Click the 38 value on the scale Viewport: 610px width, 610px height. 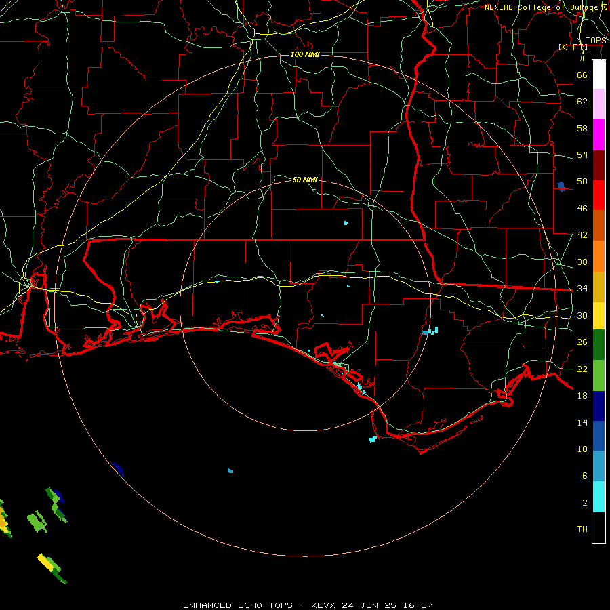click(582, 262)
